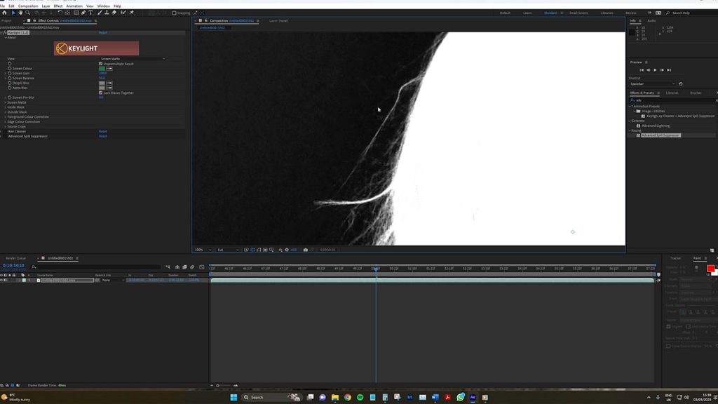Image resolution: width=718 pixels, height=404 pixels.
Task: Click the green Screen Colour swatch
Action: 102,69
